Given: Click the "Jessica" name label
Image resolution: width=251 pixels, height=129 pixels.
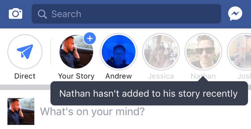Looking at the screenshot, I should 161,76.
